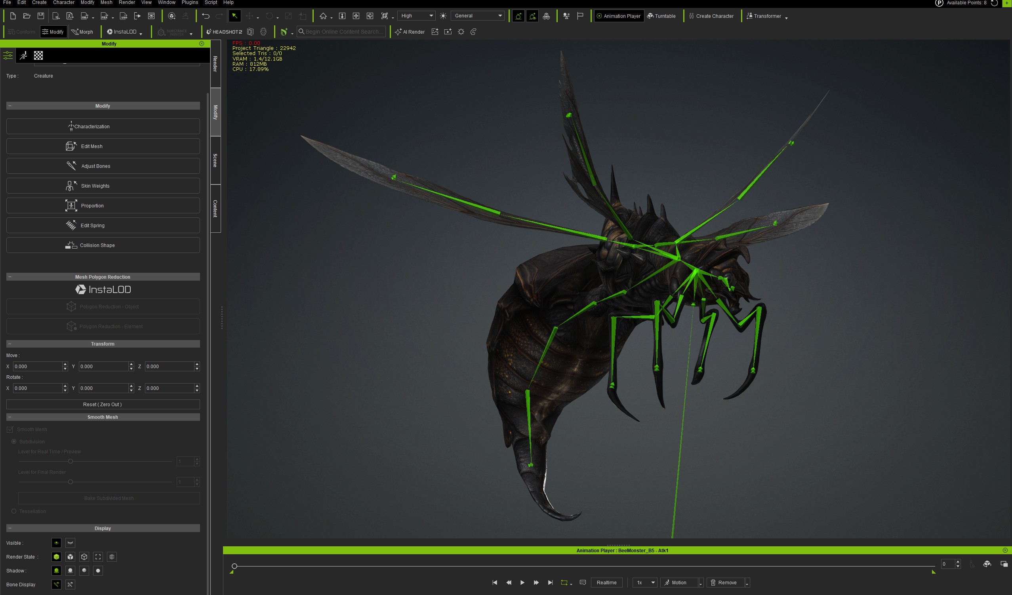Switch to the Scene side tab

coord(215,160)
